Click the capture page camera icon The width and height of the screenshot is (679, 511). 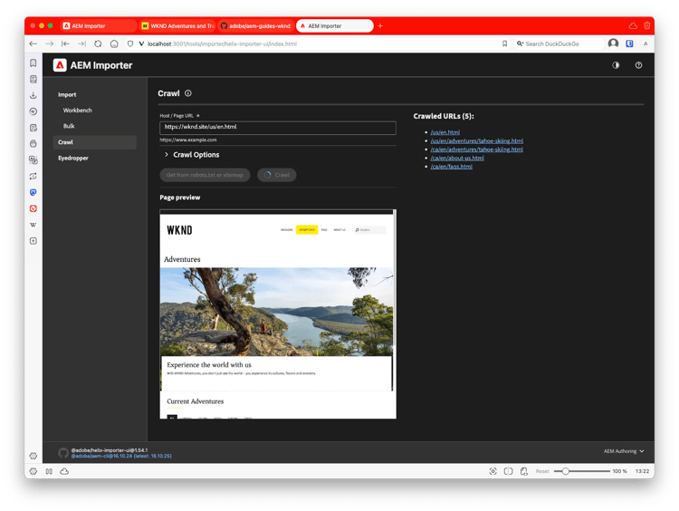[x=493, y=471]
